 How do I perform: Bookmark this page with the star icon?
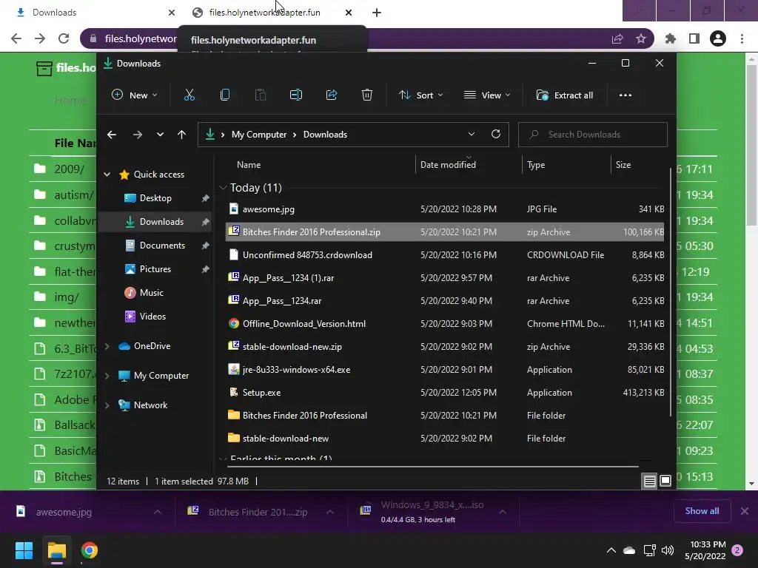(x=641, y=38)
